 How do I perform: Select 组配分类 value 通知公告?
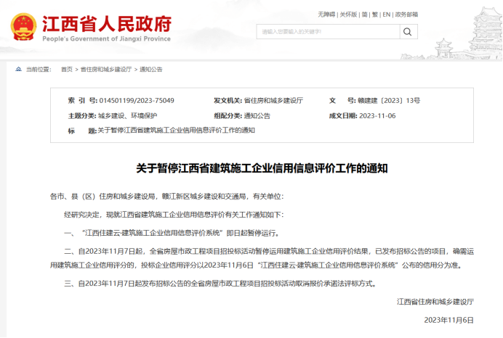[257, 115]
